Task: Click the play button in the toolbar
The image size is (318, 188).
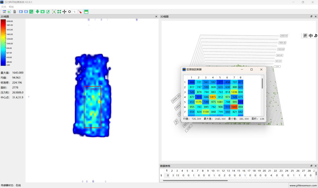Action: tap(21, 12)
